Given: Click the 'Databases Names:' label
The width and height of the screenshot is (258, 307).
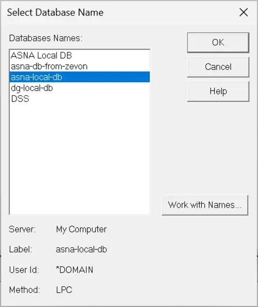Looking at the screenshot, I should [x=46, y=38].
